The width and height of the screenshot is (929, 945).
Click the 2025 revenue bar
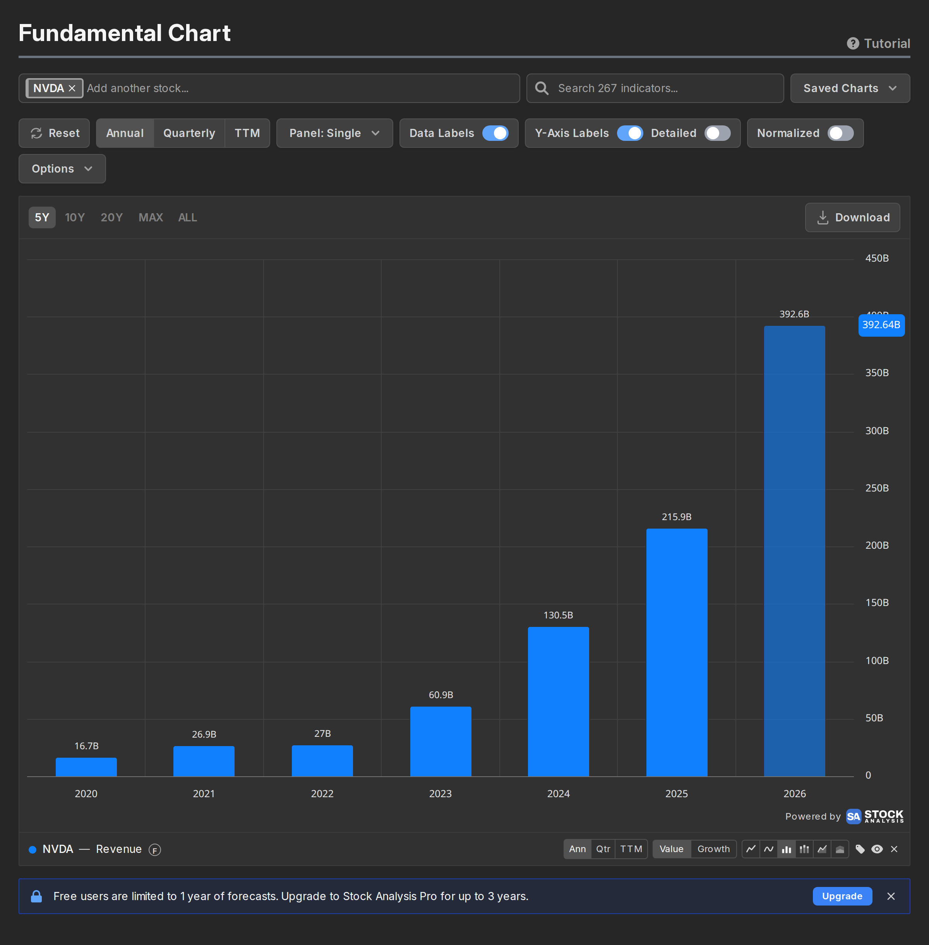coord(677,653)
